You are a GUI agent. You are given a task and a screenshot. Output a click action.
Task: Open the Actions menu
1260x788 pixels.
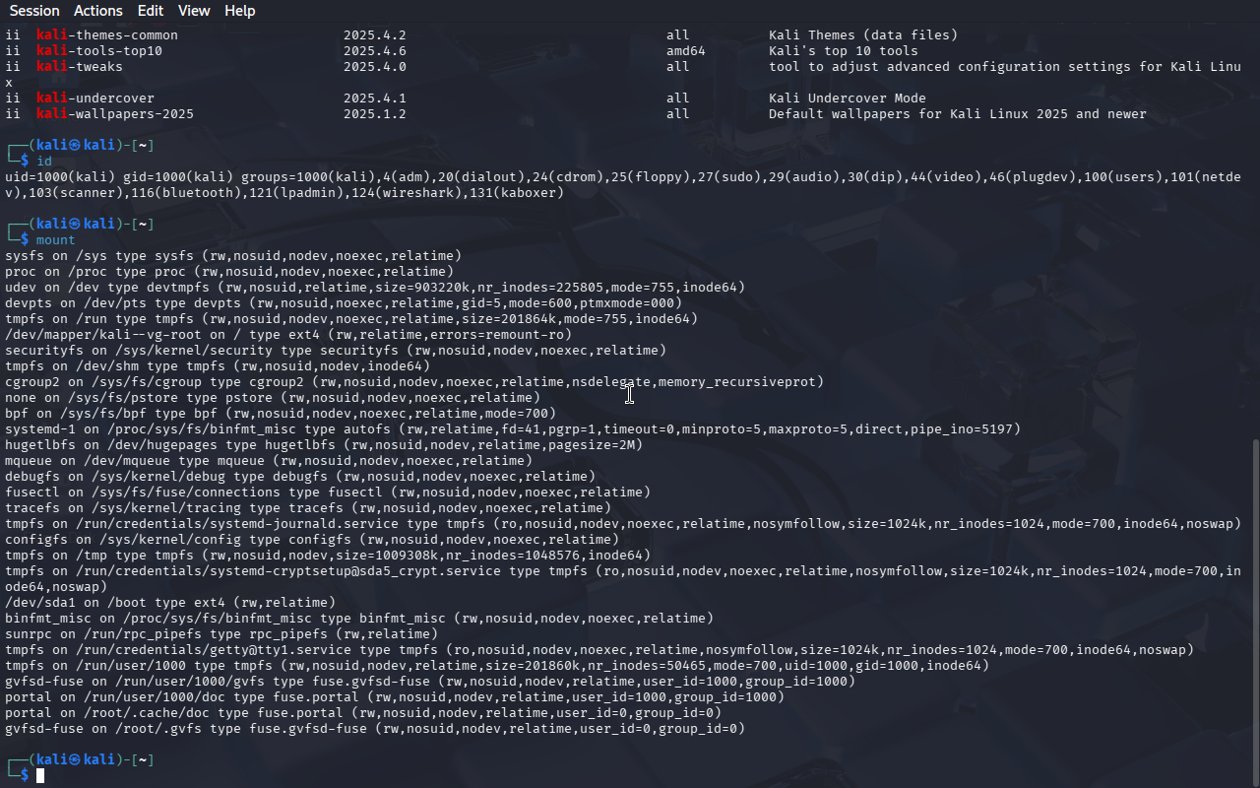pyautogui.click(x=98, y=11)
